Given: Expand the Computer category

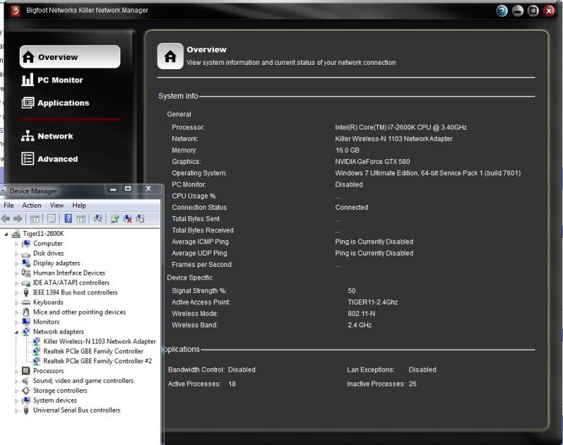Looking at the screenshot, I should pyautogui.click(x=16, y=244).
